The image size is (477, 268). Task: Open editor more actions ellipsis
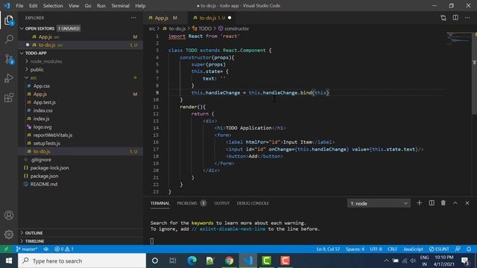467,18
